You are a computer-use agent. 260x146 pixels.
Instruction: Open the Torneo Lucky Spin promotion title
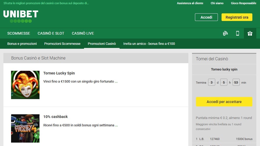point(59,73)
